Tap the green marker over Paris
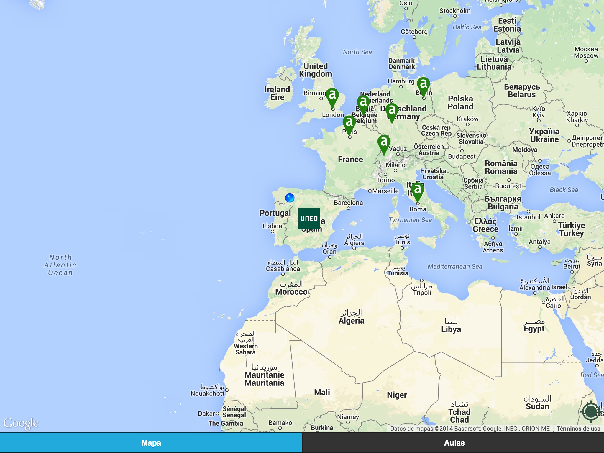Screen dimensions: 604x453 tap(349, 123)
